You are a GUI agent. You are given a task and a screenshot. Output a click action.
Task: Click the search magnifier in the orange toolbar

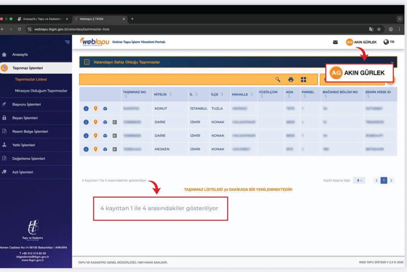[278, 80]
